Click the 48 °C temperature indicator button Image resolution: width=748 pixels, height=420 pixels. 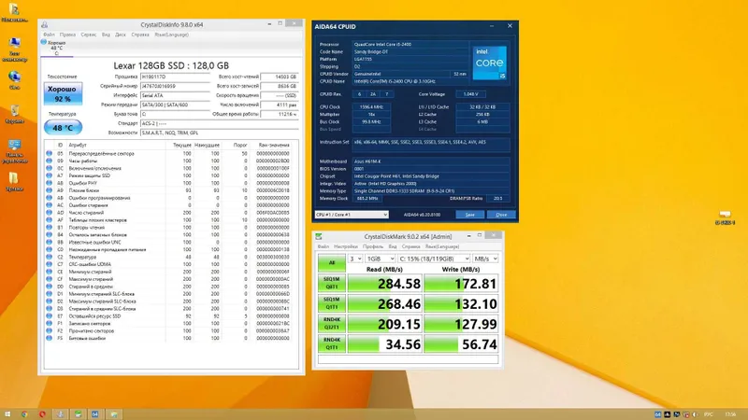click(63, 128)
